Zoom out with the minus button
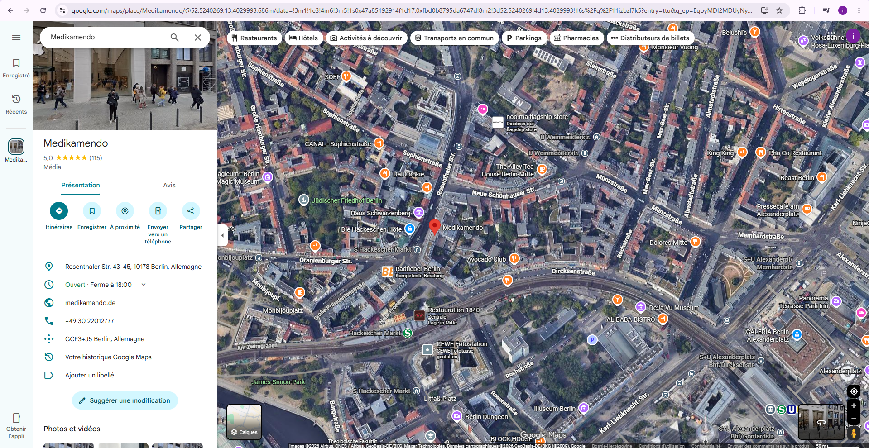The width and height of the screenshot is (869, 448). pos(854,418)
